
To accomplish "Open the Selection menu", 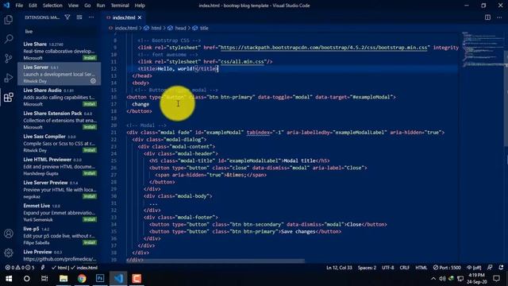I will click(52, 6).
